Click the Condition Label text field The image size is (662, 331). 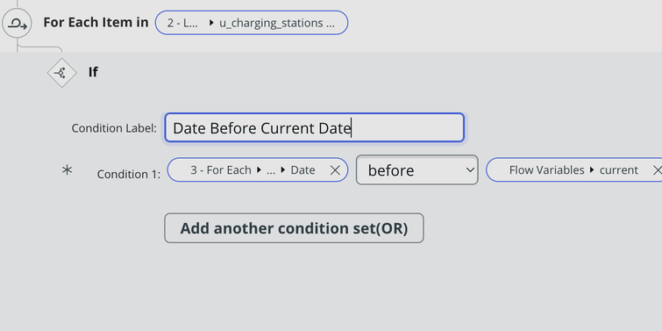(x=314, y=127)
